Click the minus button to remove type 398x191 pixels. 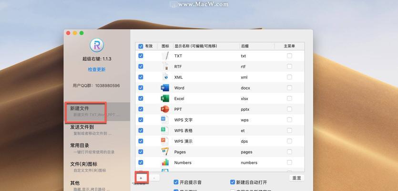coord(154,178)
